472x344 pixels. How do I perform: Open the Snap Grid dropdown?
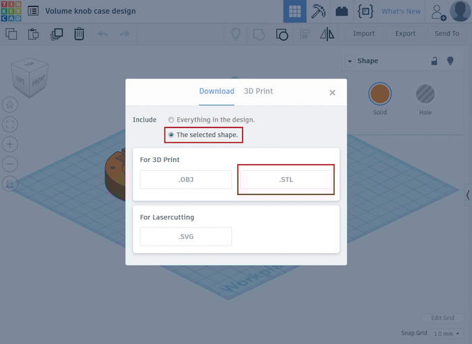click(446, 334)
